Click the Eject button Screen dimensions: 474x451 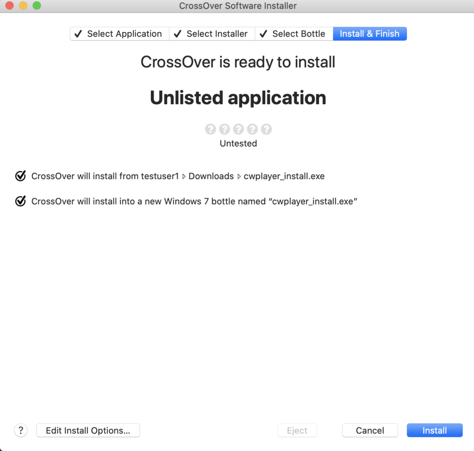pos(297,430)
